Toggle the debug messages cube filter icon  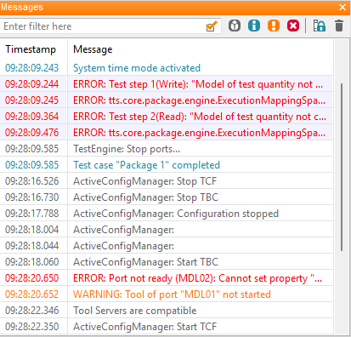(x=235, y=26)
